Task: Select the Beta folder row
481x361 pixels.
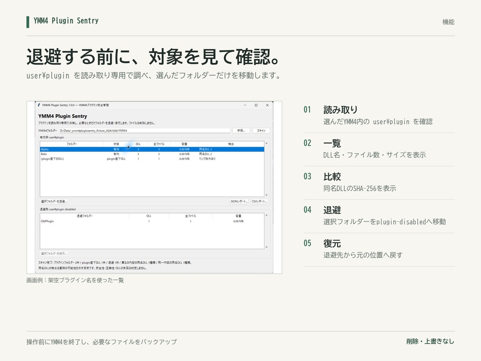Action: click(x=152, y=154)
